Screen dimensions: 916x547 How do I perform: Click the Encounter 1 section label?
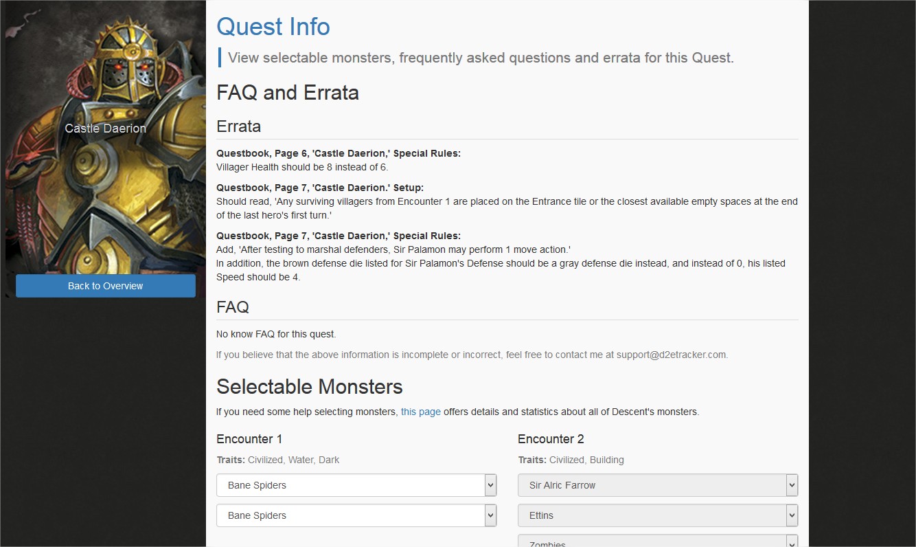pyautogui.click(x=249, y=438)
